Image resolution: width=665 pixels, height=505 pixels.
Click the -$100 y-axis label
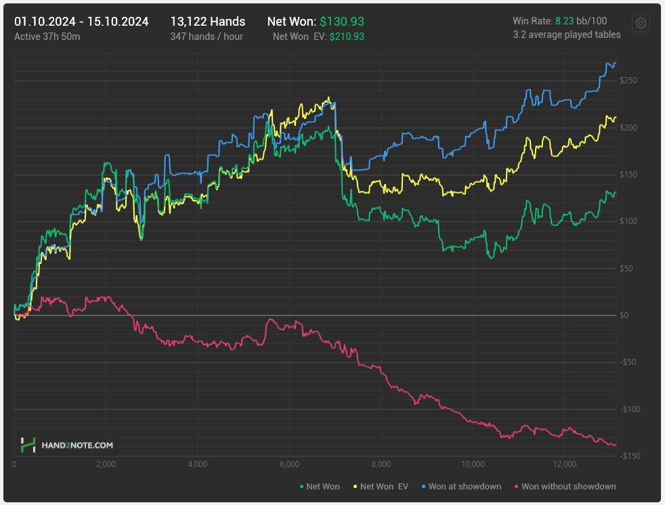tap(630, 409)
